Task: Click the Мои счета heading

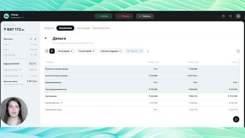Action: tap(8, 39)
